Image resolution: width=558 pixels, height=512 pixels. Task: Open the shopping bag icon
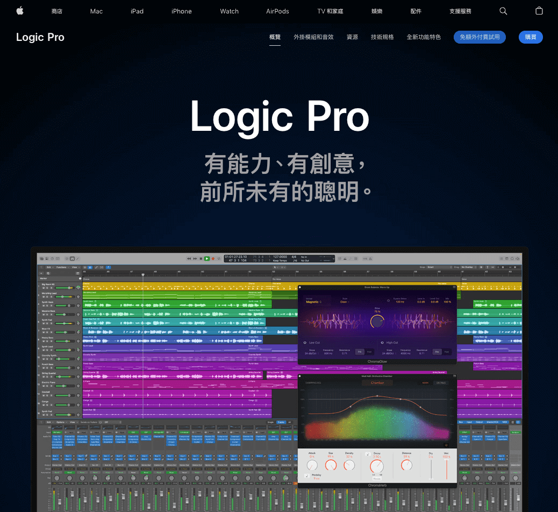tap(539, 11)
